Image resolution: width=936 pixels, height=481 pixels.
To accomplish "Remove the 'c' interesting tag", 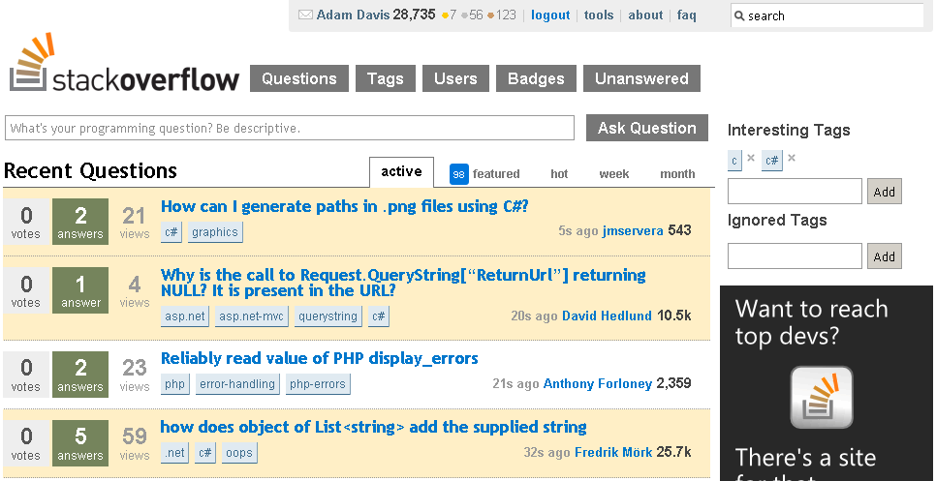I will pyautogui.click(x=751, y=158).
